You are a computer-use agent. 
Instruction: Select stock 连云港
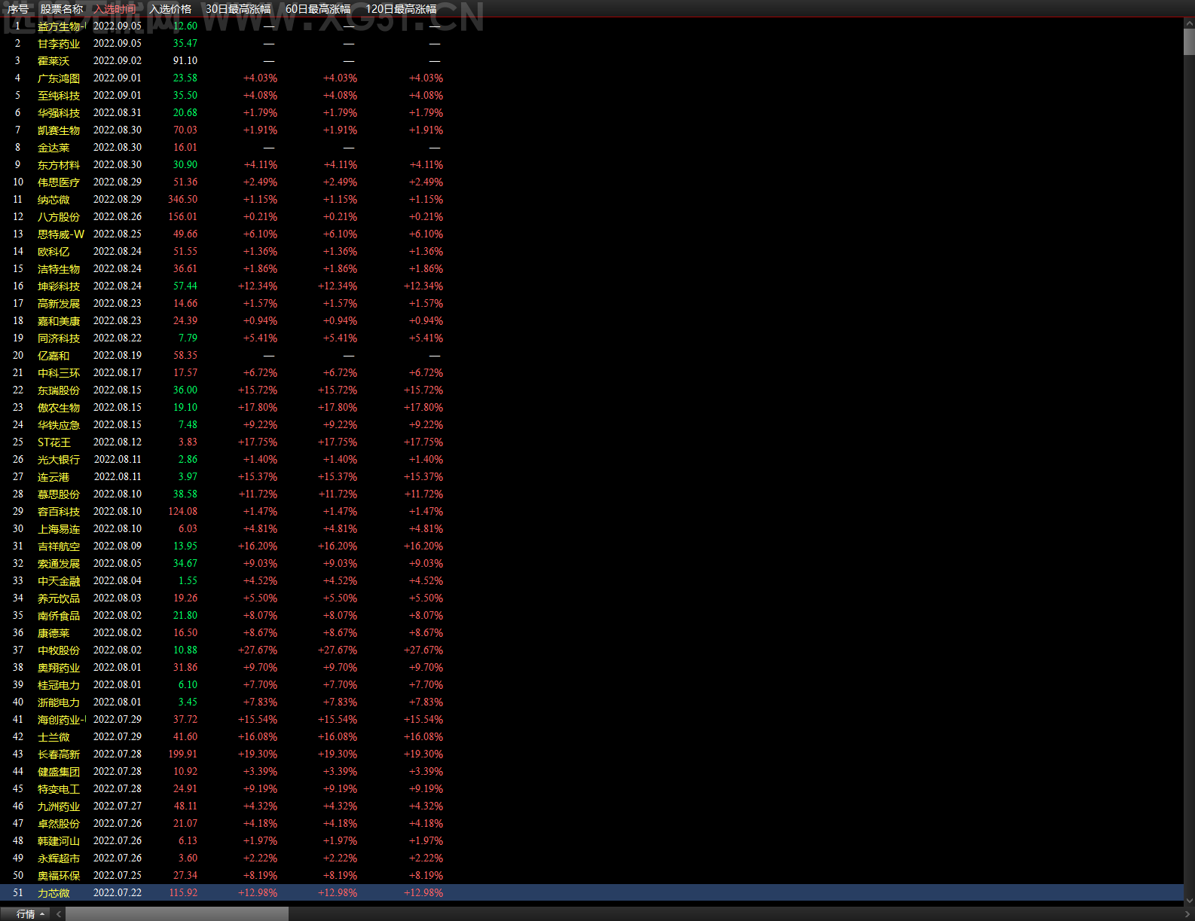[53, 477]
